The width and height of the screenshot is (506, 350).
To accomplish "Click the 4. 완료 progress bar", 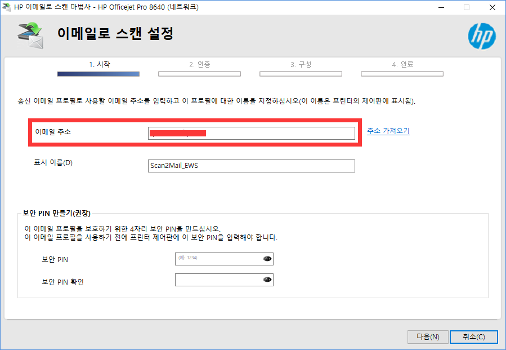I will [402, 74].
